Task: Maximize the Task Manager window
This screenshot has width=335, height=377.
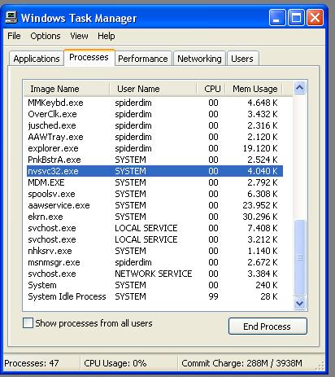Action: (x=296, y=18)
